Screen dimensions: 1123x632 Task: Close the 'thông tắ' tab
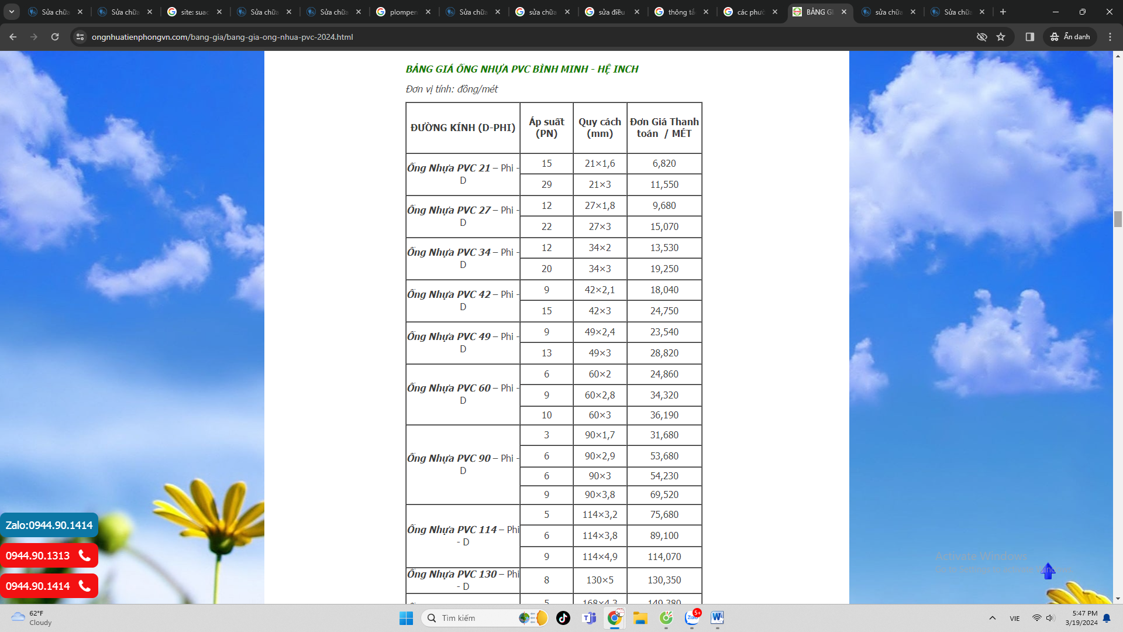[706, 12]
